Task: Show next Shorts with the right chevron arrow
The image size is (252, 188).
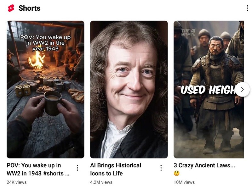Action: (x=243, y=90)
